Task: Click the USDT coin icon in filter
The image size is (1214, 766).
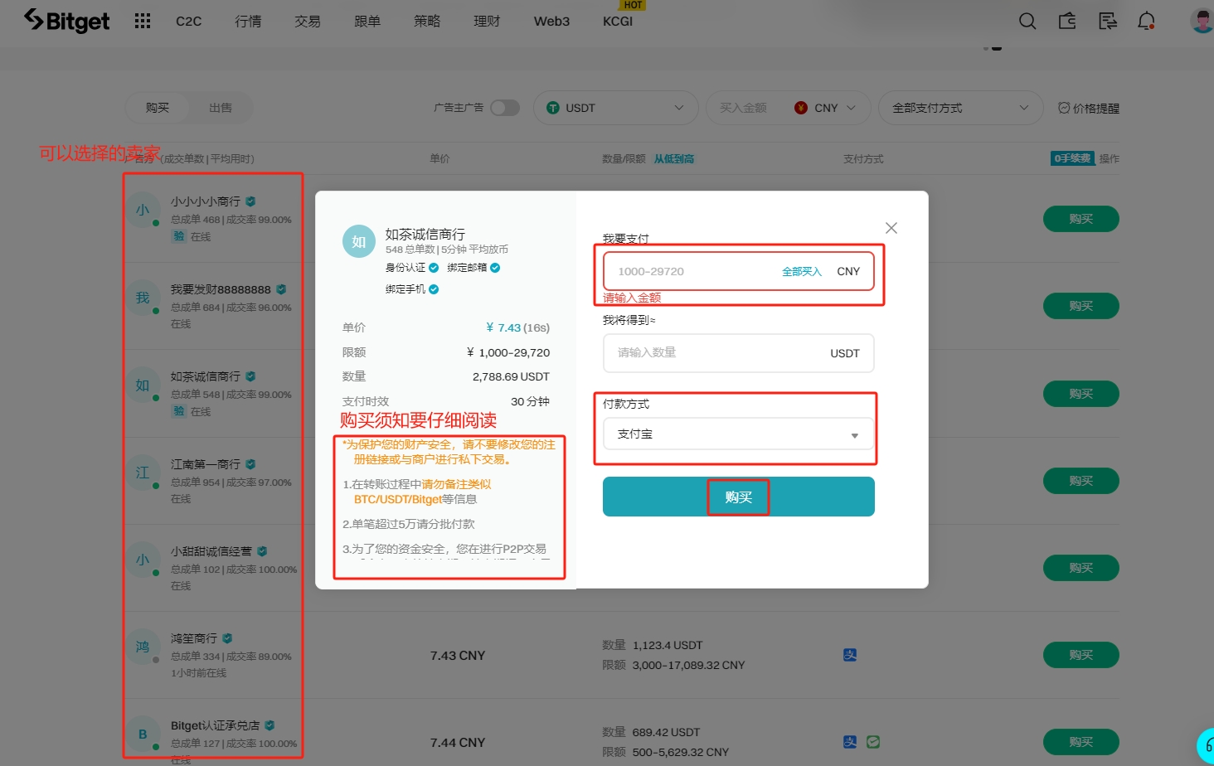Action: tap(553, 108)
